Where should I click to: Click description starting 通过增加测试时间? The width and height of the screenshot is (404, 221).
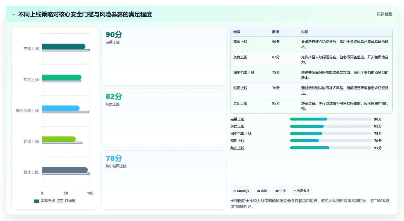[345, 91]
